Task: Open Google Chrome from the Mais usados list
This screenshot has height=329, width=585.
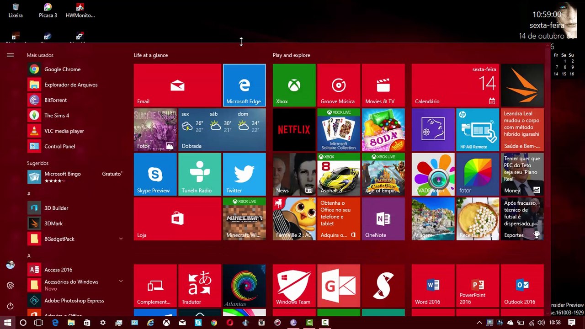Action: point(75,69)
